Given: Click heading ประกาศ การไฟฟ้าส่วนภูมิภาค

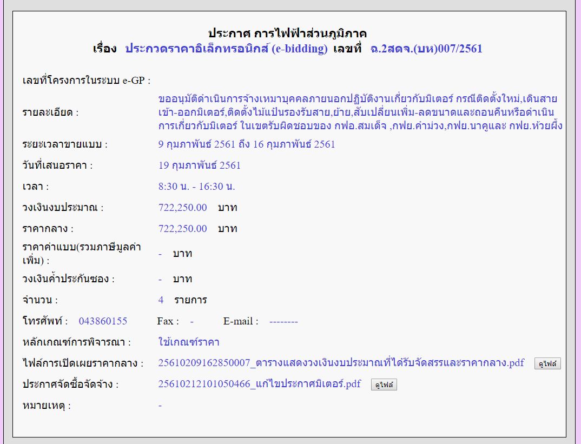Looking at the screenshot, I should [x=288, y=34].
